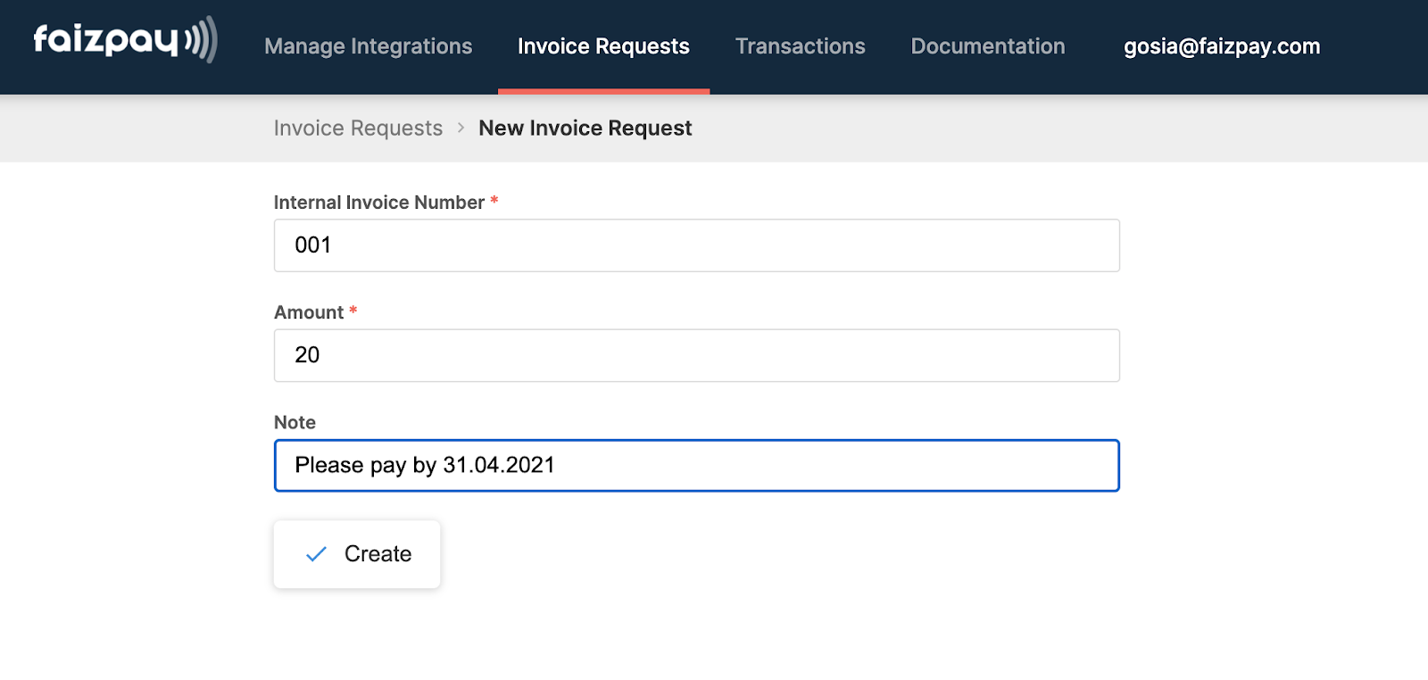Click the Amount field label
Viewport: 1428px width, 680px height.
click(308, 312)
